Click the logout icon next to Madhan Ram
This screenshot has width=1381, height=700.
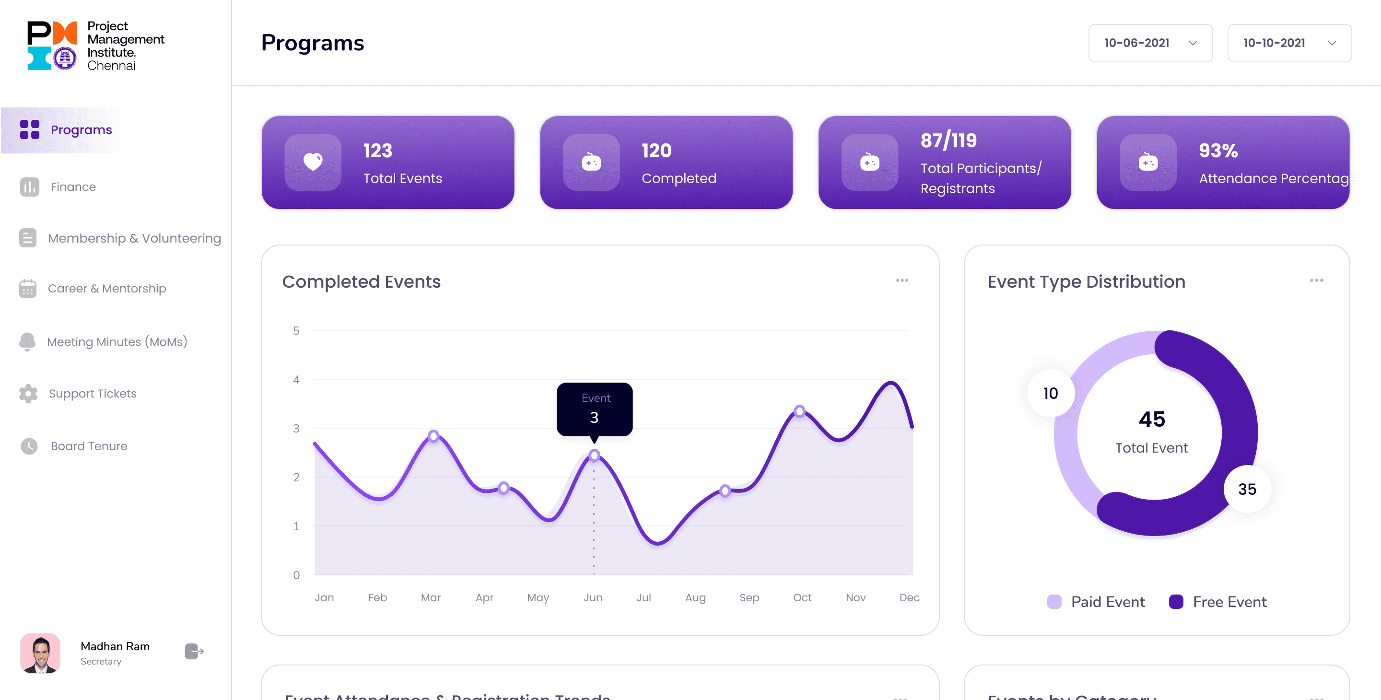(x=194, y=651)
